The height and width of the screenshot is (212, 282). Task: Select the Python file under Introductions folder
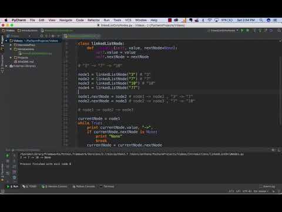35,53
